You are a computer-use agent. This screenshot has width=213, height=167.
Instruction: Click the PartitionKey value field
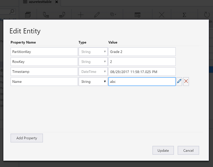coord(142,51)
